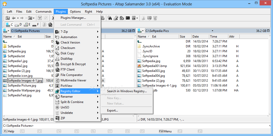This screenshot has width=273, height=136.
Task: Click the Recycle Bin toolbar icon
Action: click(x=155, y=18)
